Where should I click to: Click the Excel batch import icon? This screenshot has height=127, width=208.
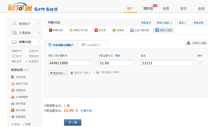pos(72,73)
